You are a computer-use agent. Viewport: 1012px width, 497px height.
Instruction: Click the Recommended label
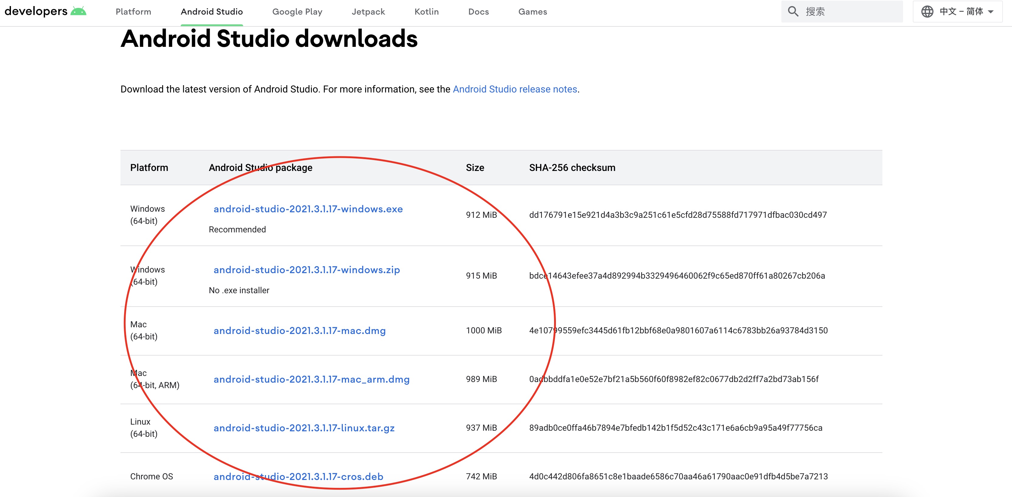pyautogui.click(x=237, y=229)
